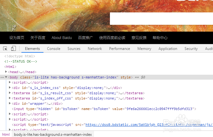Follow the dss0.bdstatic.com script src link
Viewport: 213px width, 137px height.
coord(149,125)
